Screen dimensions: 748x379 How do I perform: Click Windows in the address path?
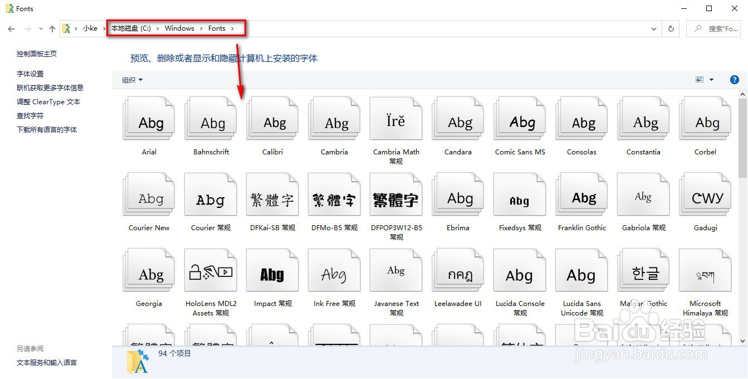pyautogui.click(x=179, y=28)
